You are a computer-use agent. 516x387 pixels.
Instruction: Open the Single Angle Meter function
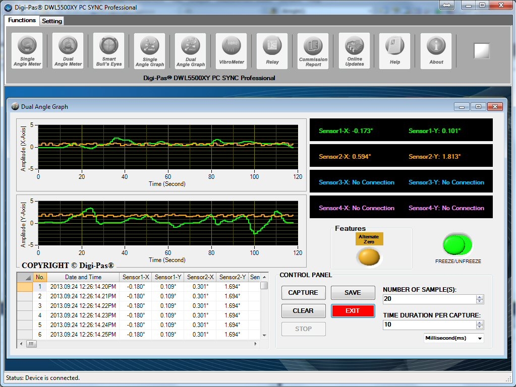pyautogui.click(x=27, y=50)
